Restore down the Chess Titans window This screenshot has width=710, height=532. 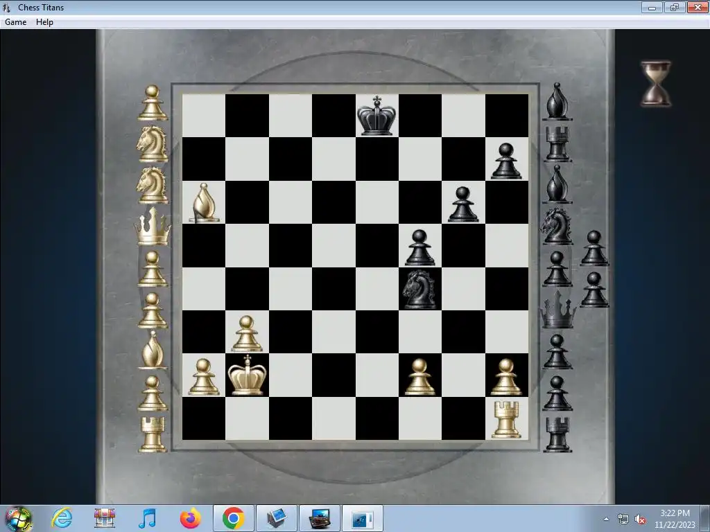675,7
